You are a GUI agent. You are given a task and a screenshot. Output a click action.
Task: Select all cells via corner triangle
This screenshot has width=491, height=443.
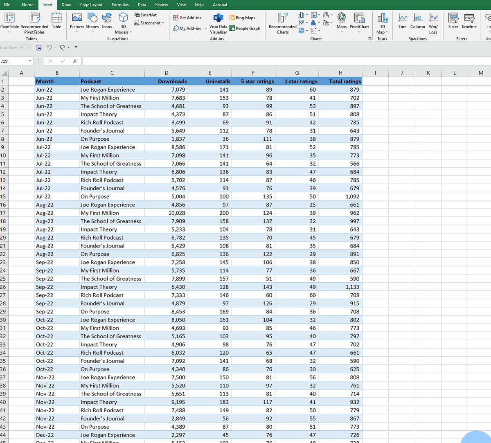[x=5, y=73]
